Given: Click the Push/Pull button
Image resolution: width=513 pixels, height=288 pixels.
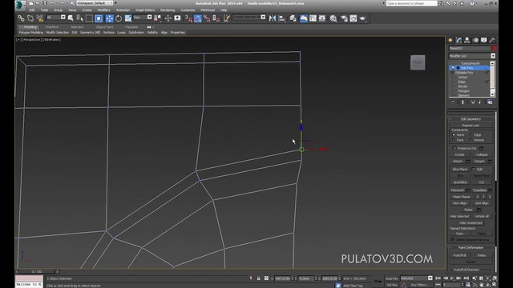Looking at the screenshot, I should click(x=459, y=255).
